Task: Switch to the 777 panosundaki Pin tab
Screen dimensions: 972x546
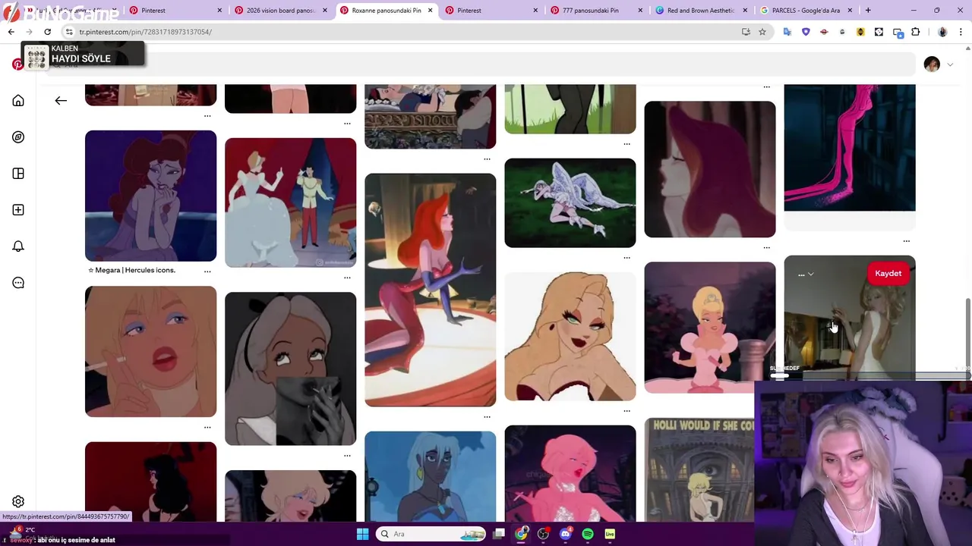Action: 595,11
